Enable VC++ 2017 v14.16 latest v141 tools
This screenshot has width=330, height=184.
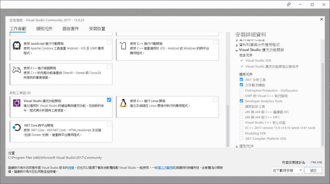click(241, 128)
